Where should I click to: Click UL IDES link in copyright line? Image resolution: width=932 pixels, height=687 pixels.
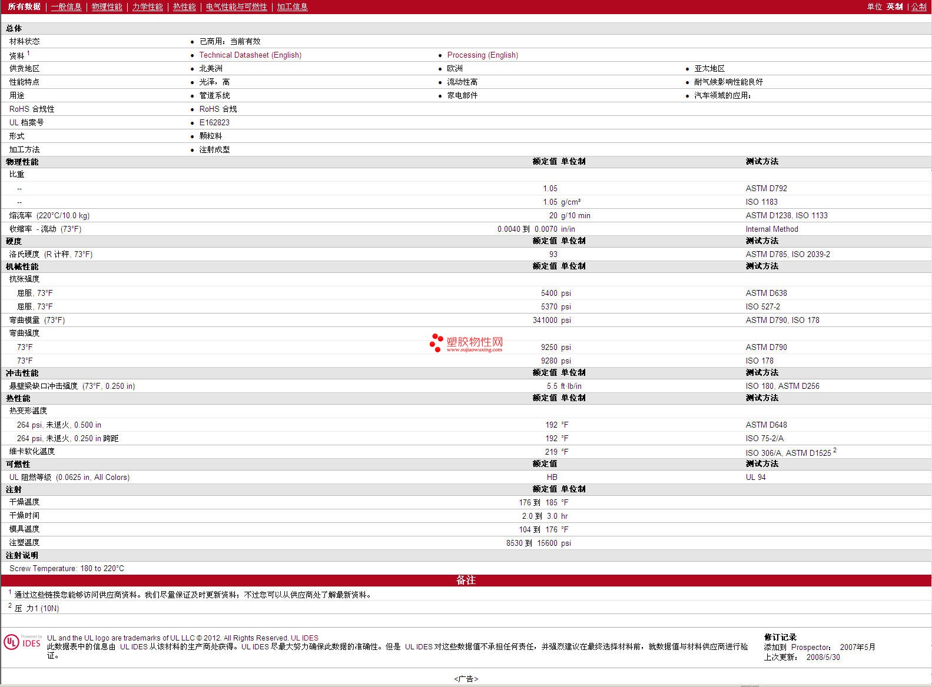click(x=304, y=638)
